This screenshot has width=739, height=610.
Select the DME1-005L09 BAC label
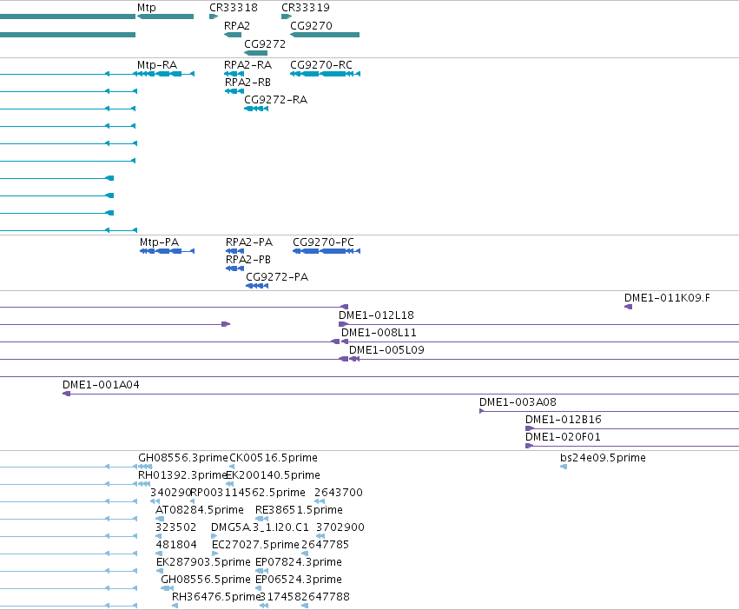[x=386, y=350]
